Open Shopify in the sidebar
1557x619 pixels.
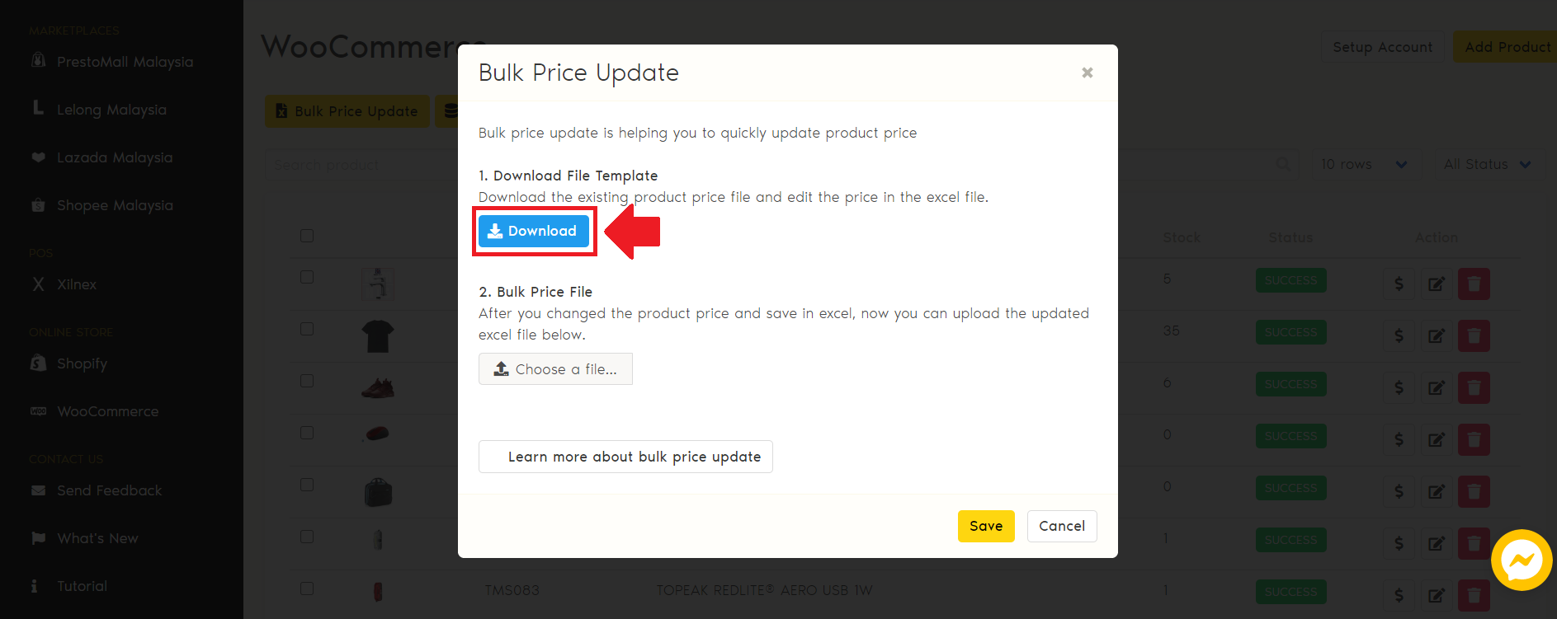pos(82,363)
